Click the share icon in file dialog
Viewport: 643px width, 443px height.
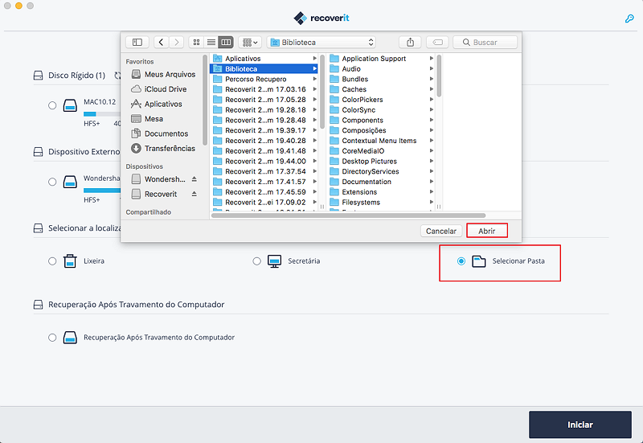(410, 43)
